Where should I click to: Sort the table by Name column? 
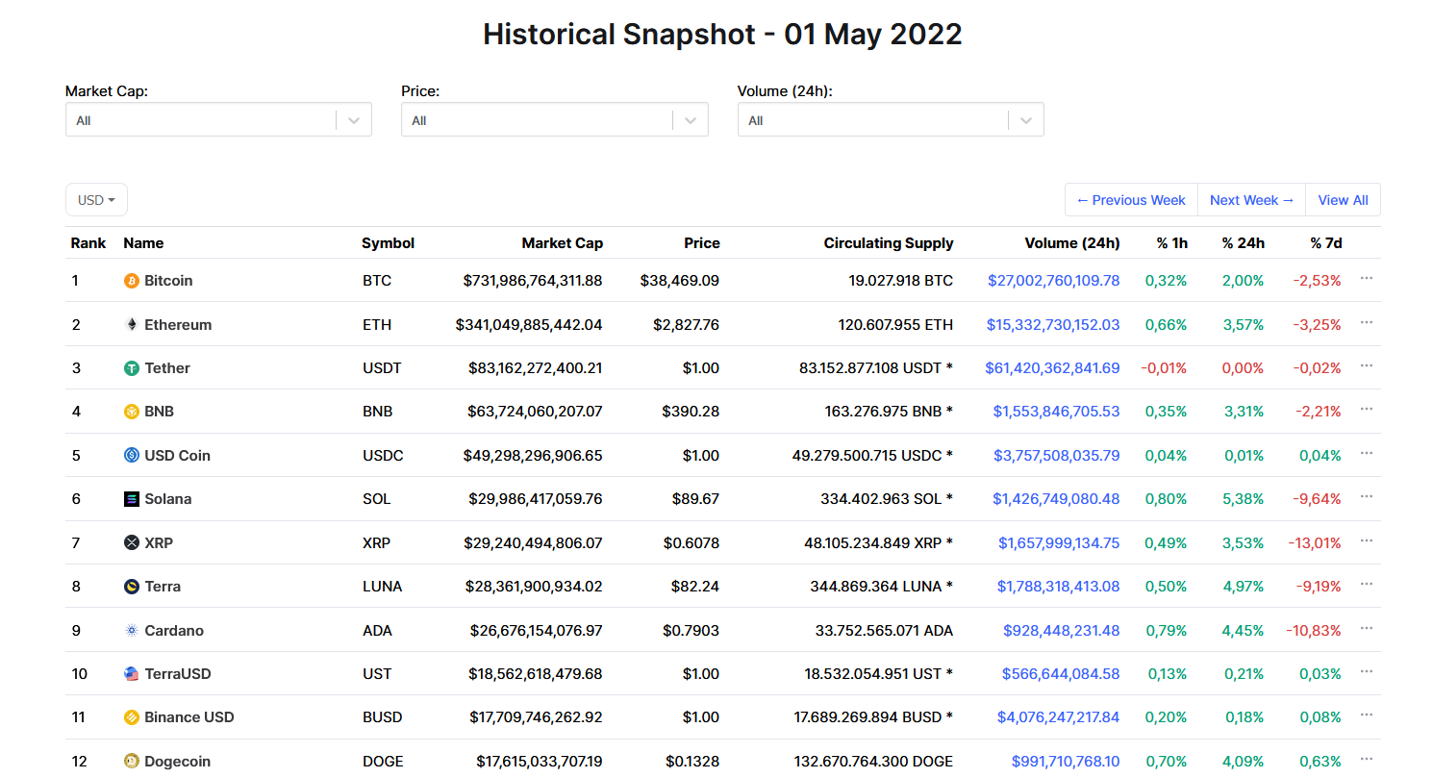pyautogui.click(x=143, y=243)
